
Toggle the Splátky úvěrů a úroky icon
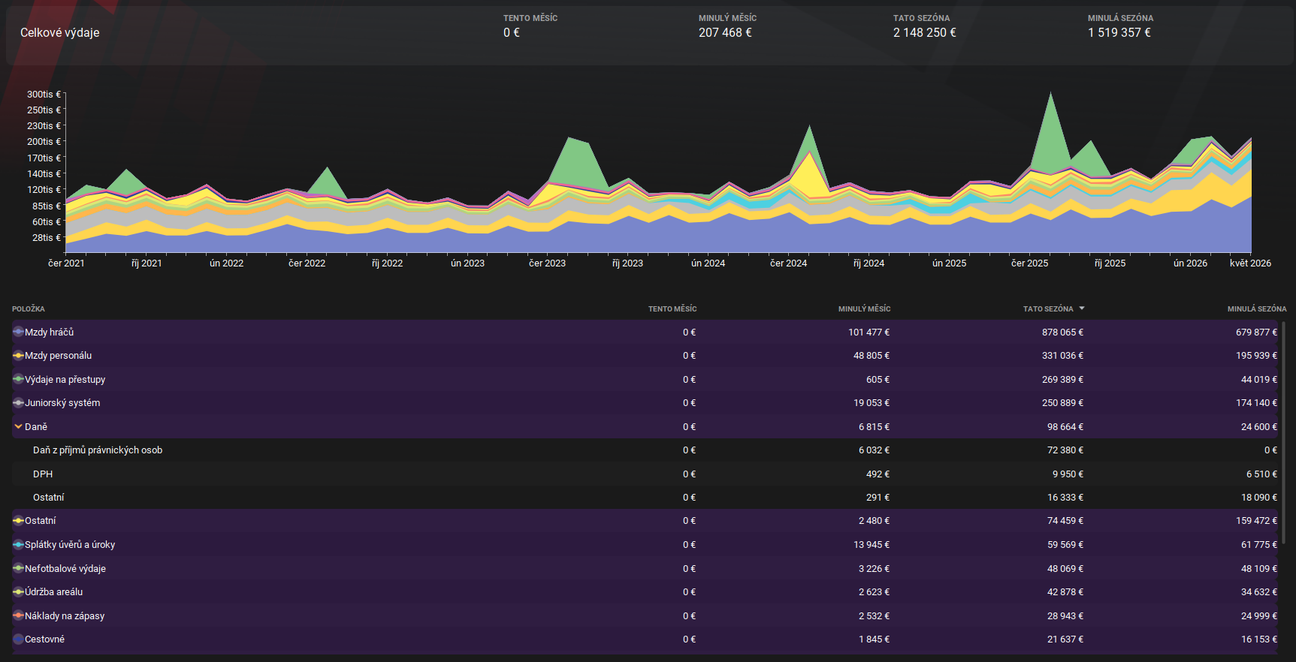(18, 545)
